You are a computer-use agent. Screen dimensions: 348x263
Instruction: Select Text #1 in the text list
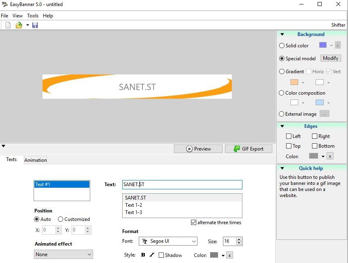(x=62, y=185)
